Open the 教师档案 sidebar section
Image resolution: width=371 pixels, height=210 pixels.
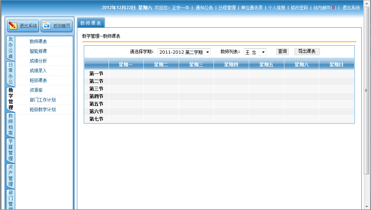point(11,124)
